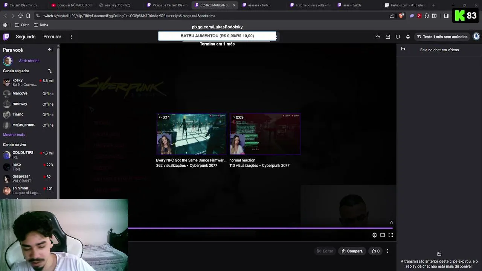Bookmark this page icon
The width and height of the screenshot is (482, 271).
point(28,16)
